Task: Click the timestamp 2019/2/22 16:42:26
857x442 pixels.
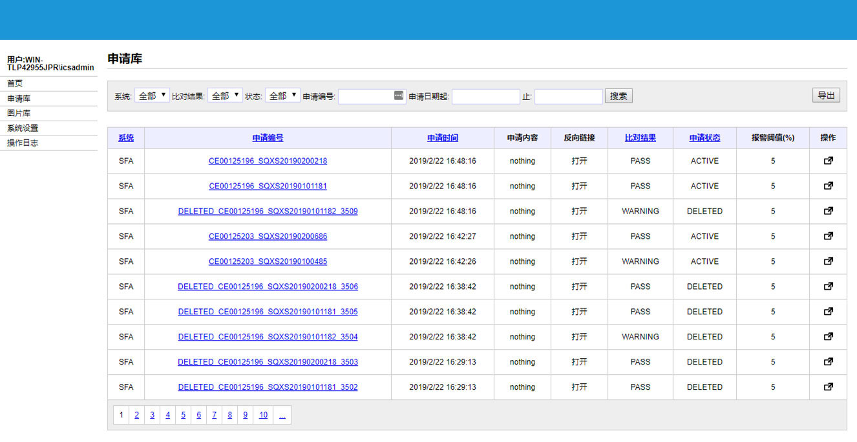Action: click(443, 262)
